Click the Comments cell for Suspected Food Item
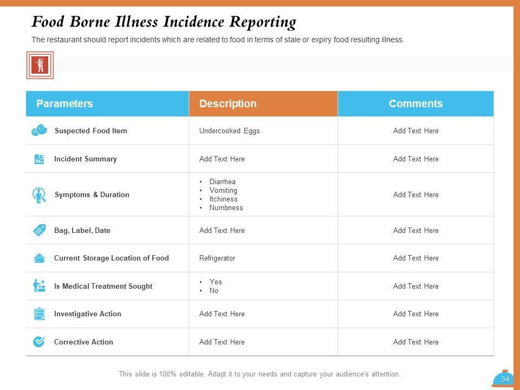 [x=415, y=131]
